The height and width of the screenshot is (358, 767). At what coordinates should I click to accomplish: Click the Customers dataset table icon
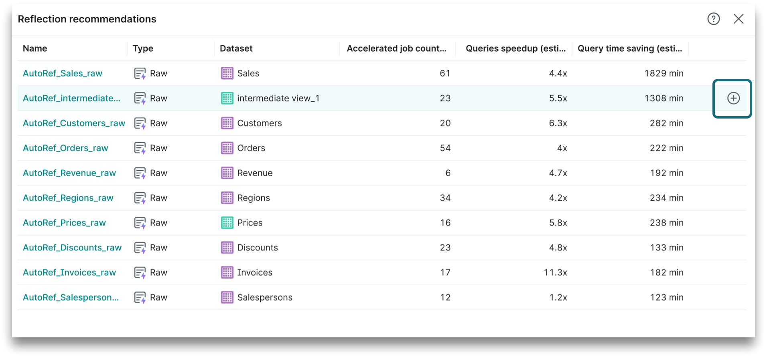click(x=227, y=123)
